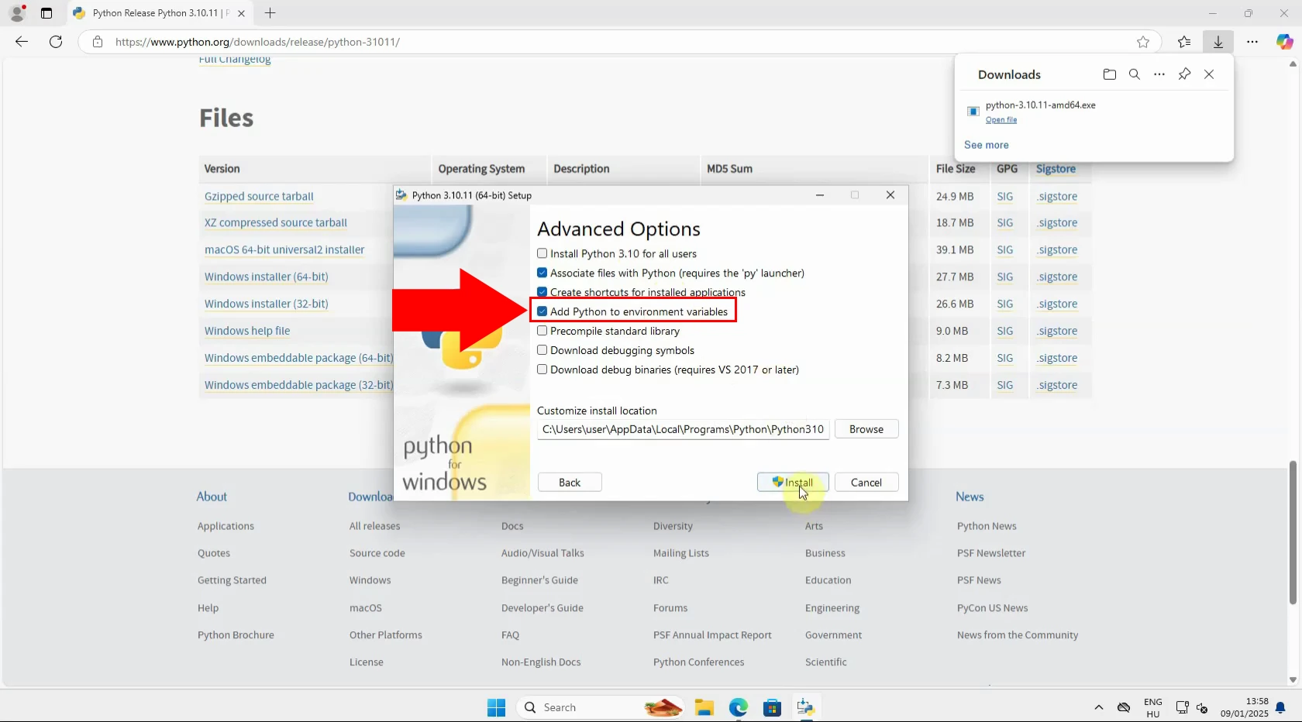Screen dimensions: 1302x722
Task: Switch the ENG HU input language
Action: (1153, 707)
